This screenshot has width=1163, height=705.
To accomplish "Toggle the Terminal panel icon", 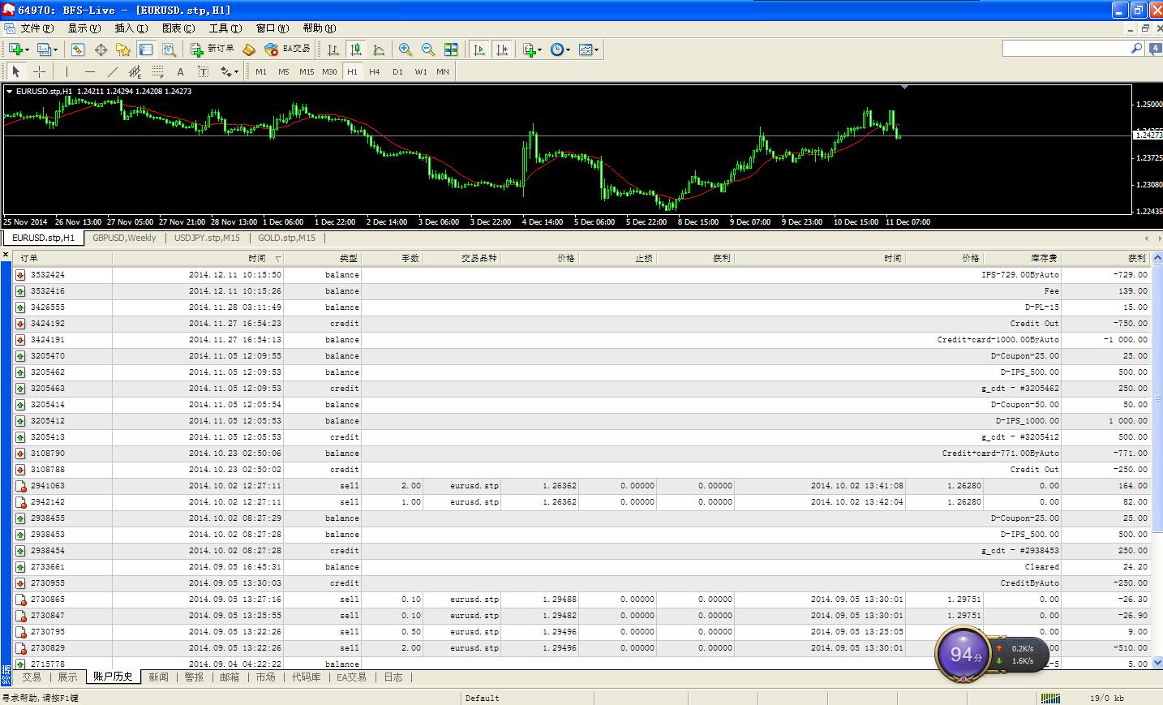I will (146, 49).
